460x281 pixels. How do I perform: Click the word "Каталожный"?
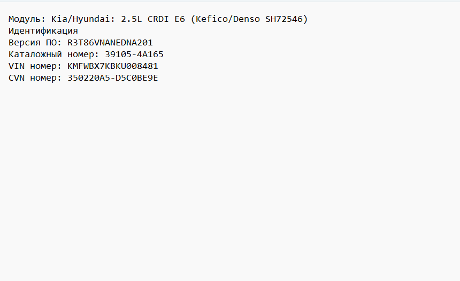click(x=35, y=54)
